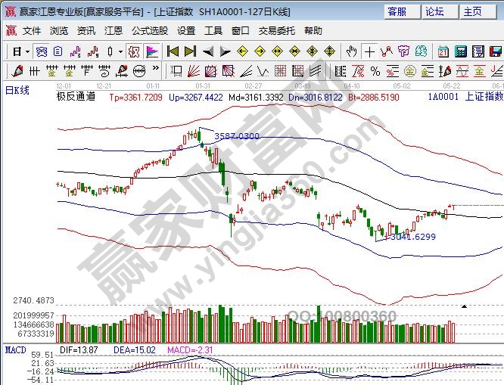Open the calculator tool icon
504x385 pixels.
[x=460, y=51]
